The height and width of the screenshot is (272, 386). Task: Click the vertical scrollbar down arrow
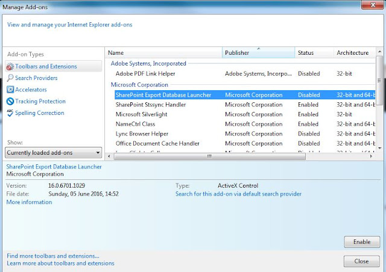pos(379,148)
